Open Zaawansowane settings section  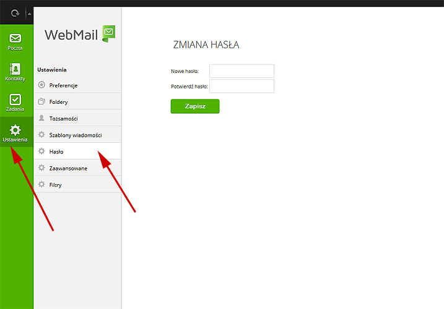pyautogui.click(x=77, y=168)
